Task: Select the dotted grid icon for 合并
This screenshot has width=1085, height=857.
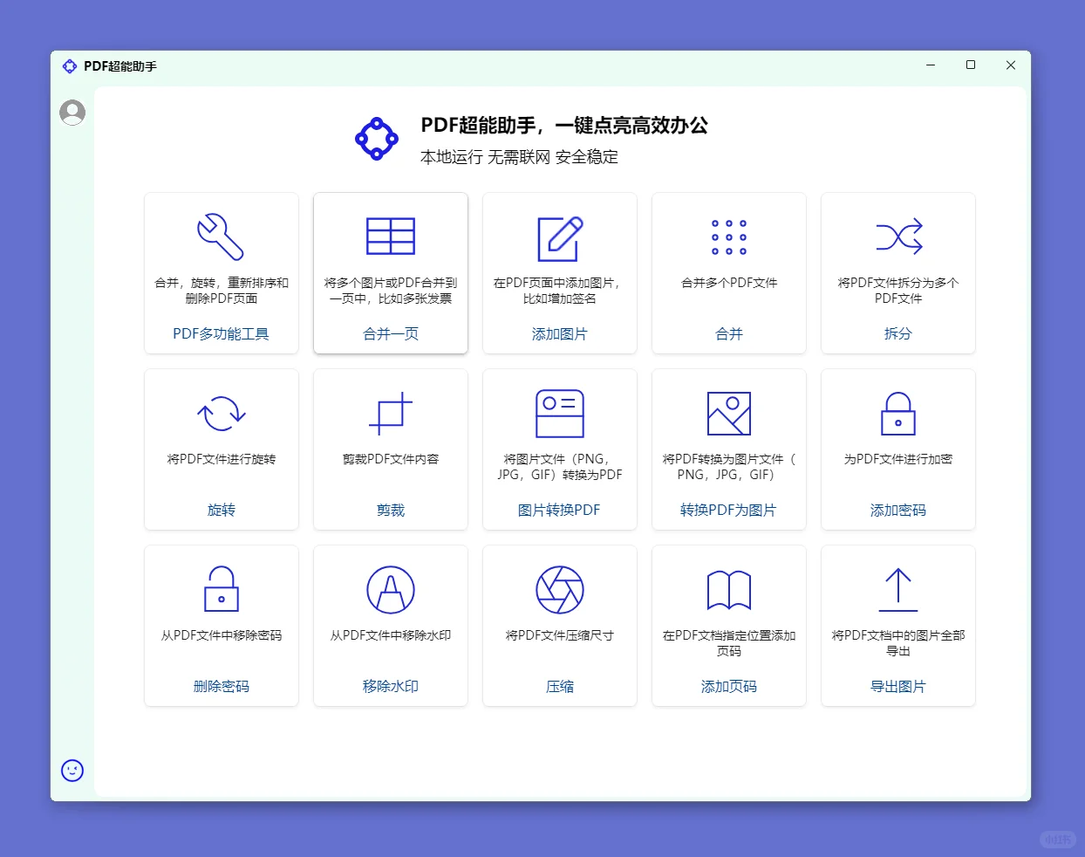Action: [728, 236]
